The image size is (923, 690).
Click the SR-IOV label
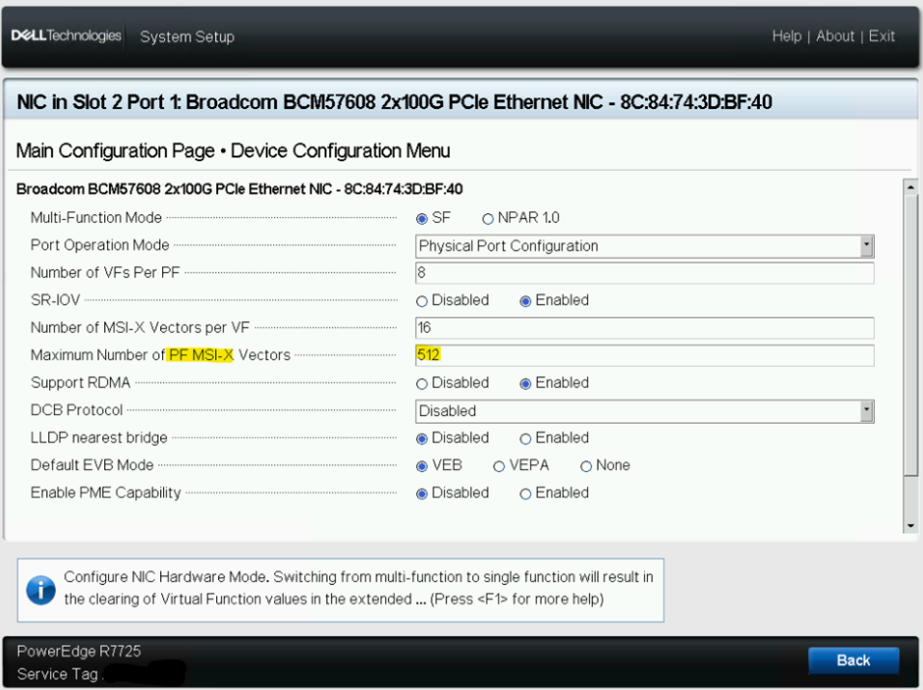pos(55,300)
